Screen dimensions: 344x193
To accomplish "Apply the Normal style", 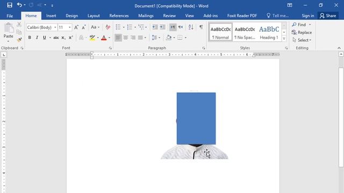I will (220, 32).
